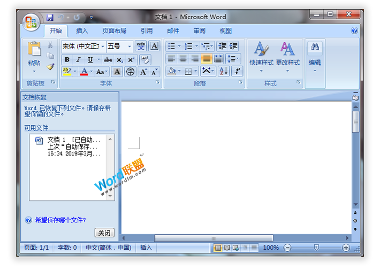
Task: Open underline style dropdown arrow
Action: (98, 59)
